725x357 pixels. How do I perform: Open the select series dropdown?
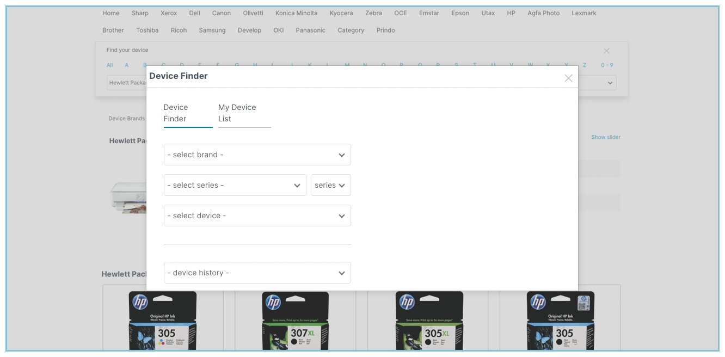click(235, 185)
